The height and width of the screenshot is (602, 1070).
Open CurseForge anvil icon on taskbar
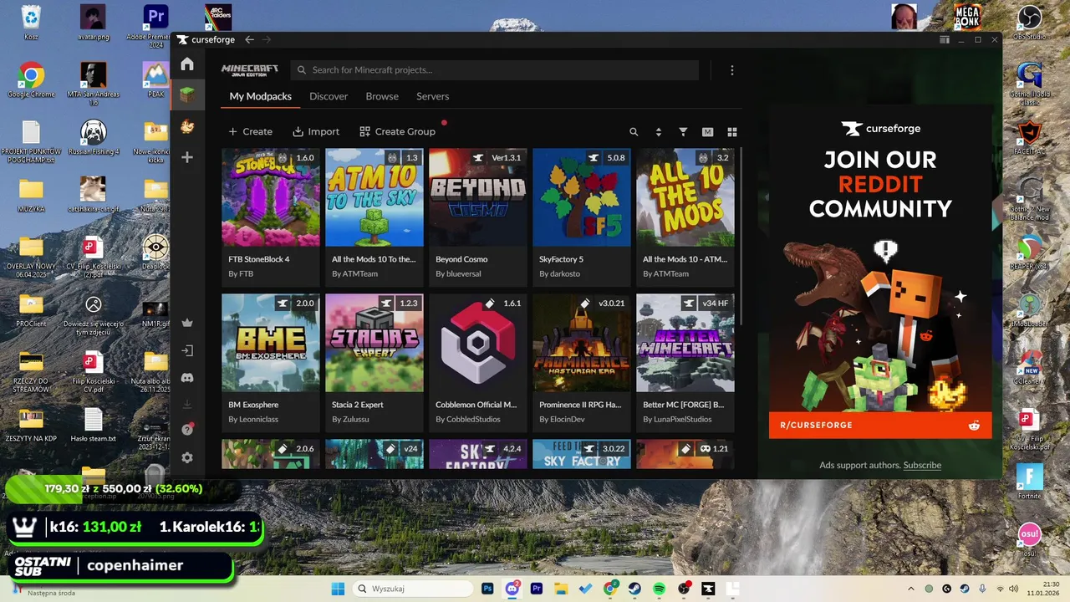708,589
